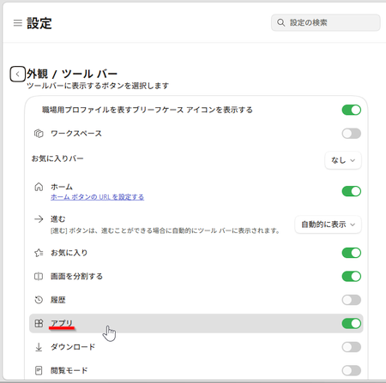Enable the ワークスペース toggle
Viewport: 386px width, 383px height.
352,134
